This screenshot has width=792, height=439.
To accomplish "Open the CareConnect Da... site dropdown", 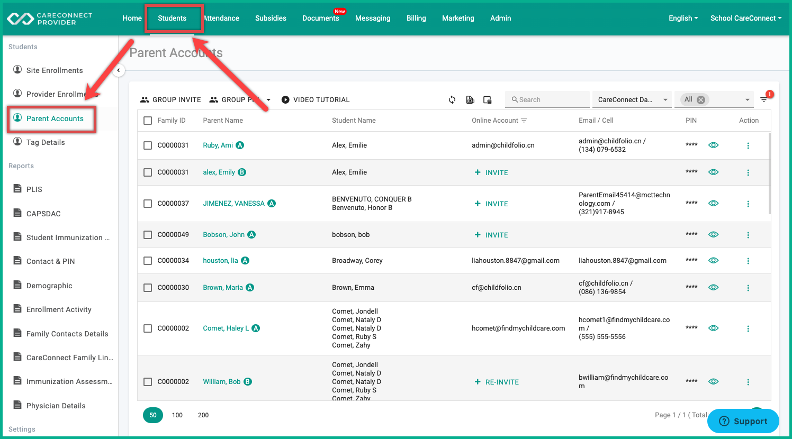I will (632, 99).
